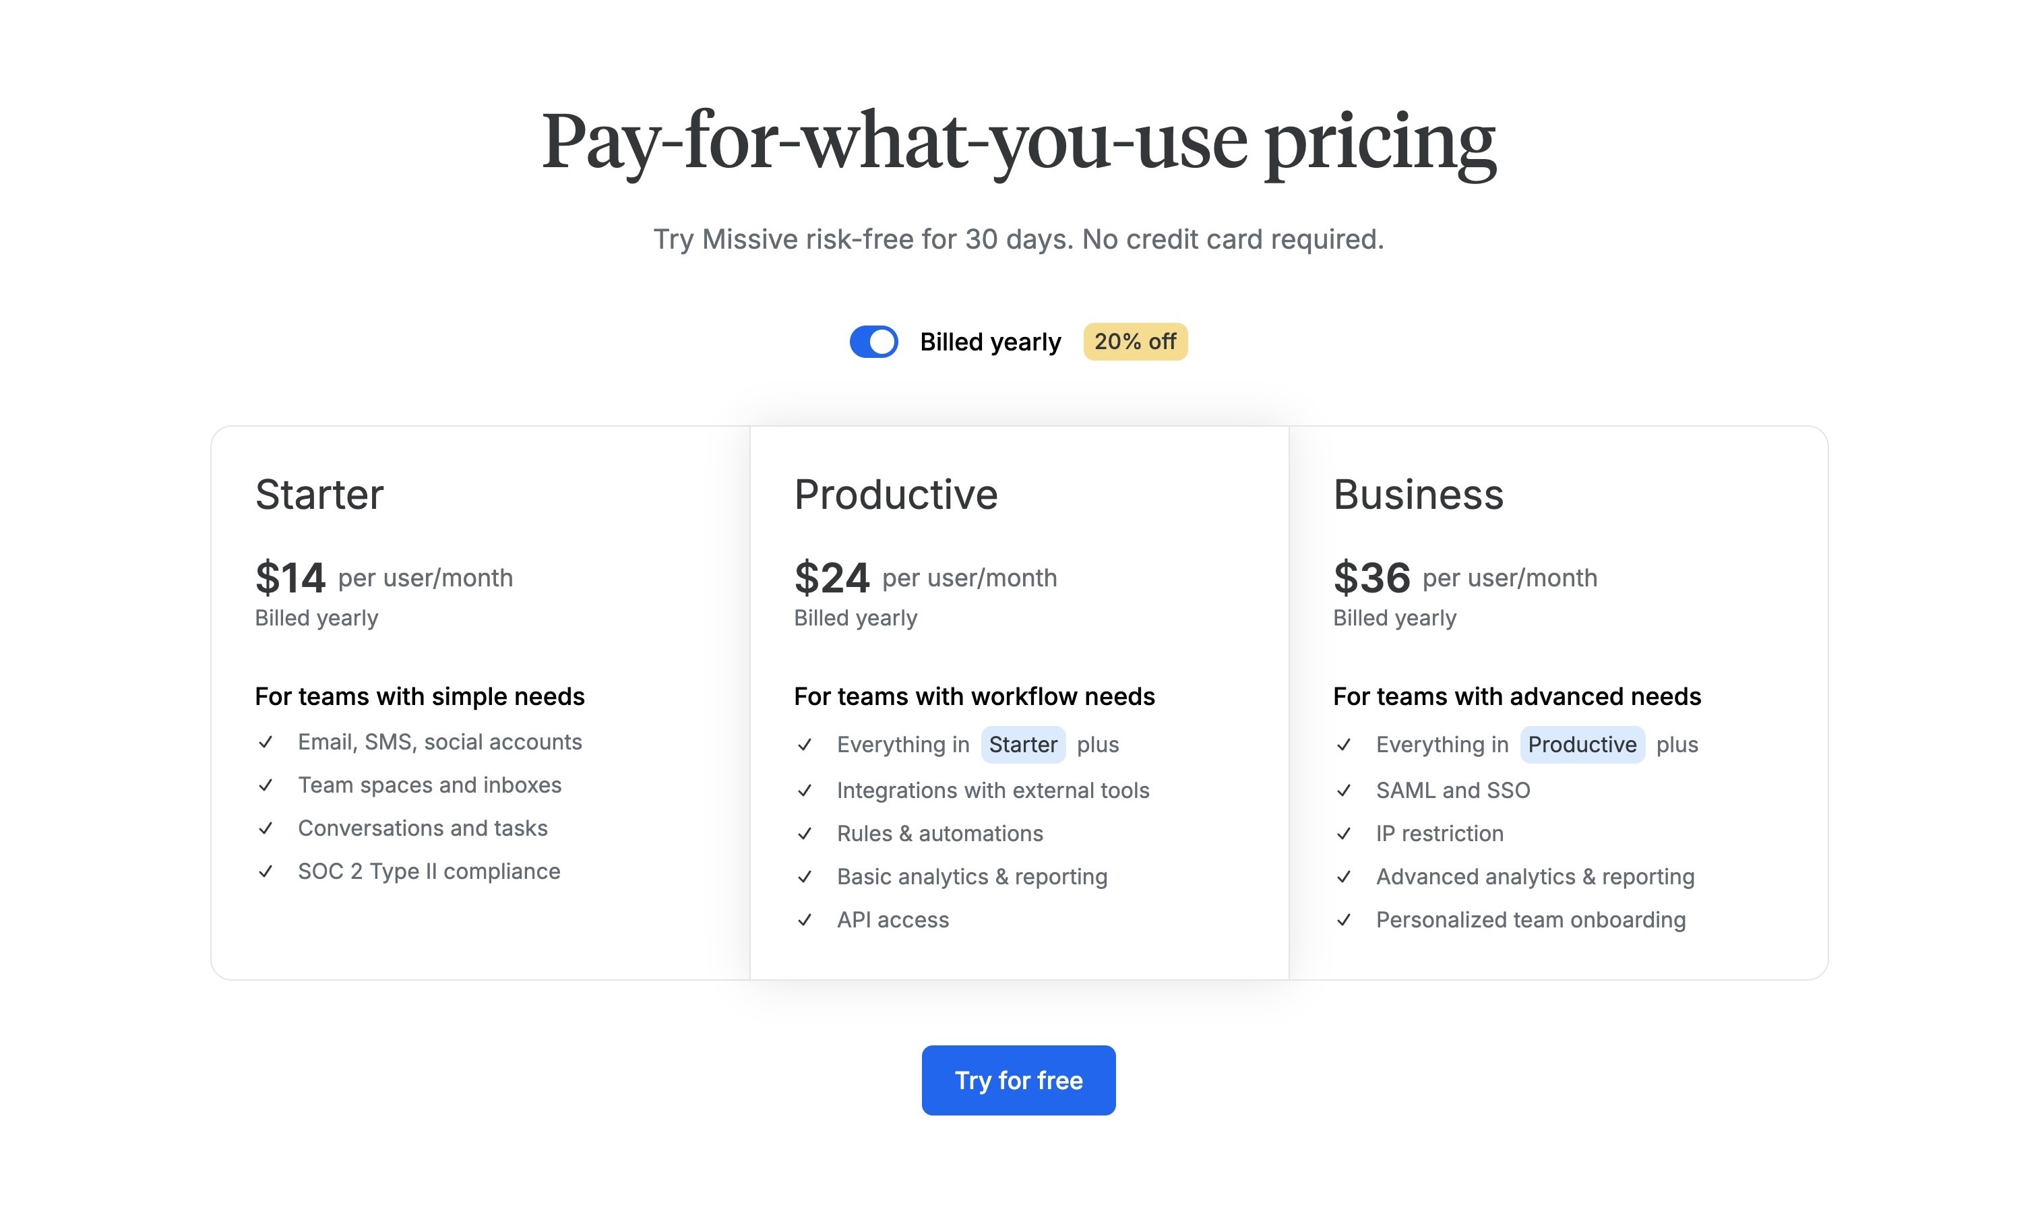Click checkmark beside SAML and SSO
This screenshot has width=2038, height=1224.
(x=1344, y=791)
